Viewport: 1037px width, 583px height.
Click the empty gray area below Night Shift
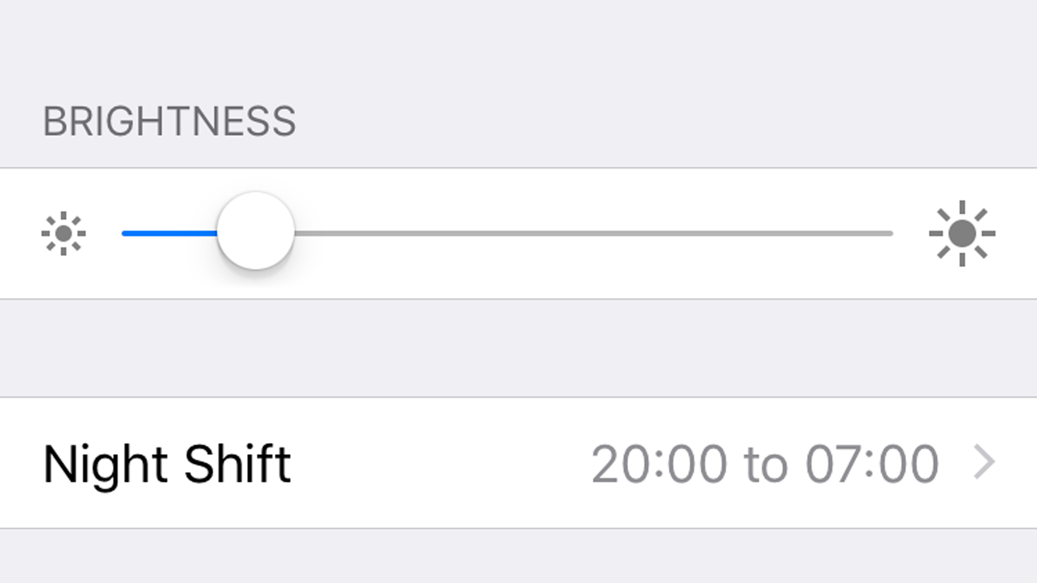click(518, 557)
